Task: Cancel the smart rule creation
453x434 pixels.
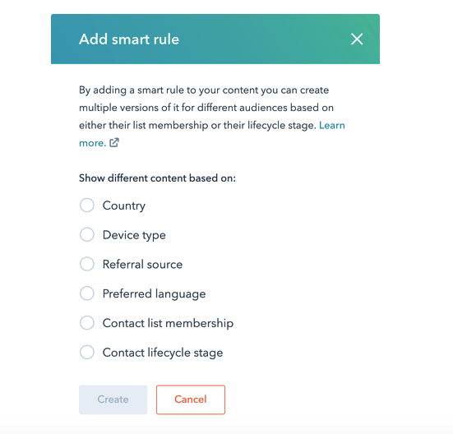Action: click(191, 399)
